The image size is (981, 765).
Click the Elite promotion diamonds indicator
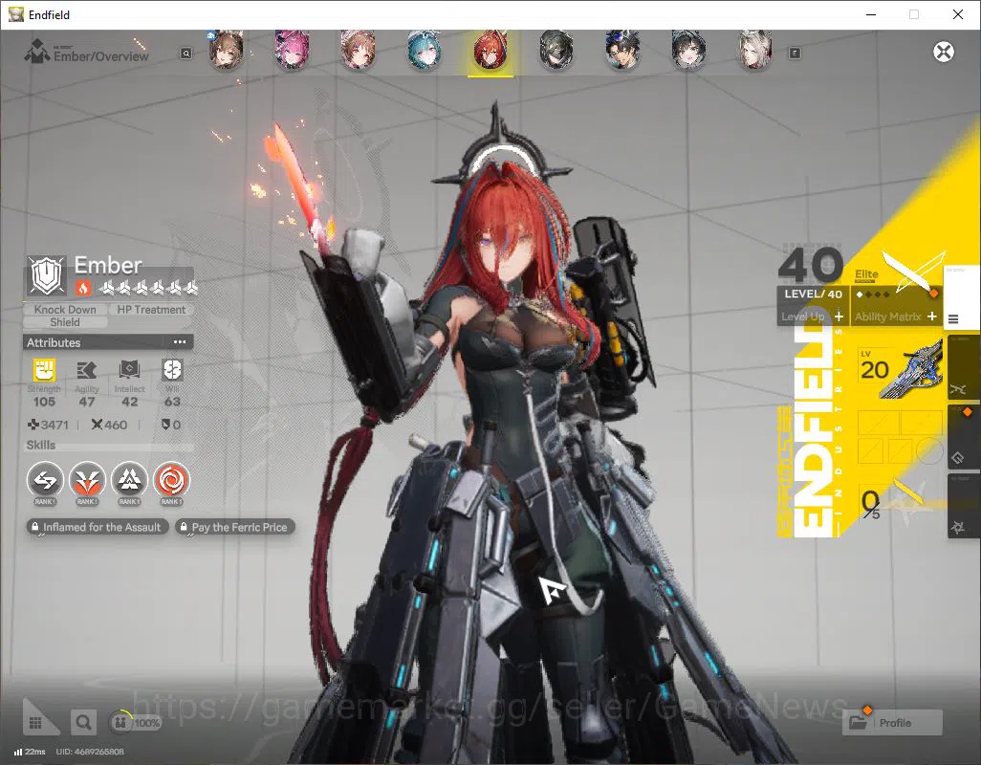(x=873, y=294)
